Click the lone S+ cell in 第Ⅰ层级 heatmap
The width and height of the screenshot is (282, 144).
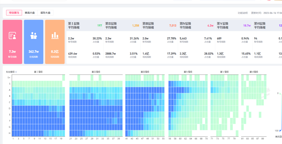point(63,78)
